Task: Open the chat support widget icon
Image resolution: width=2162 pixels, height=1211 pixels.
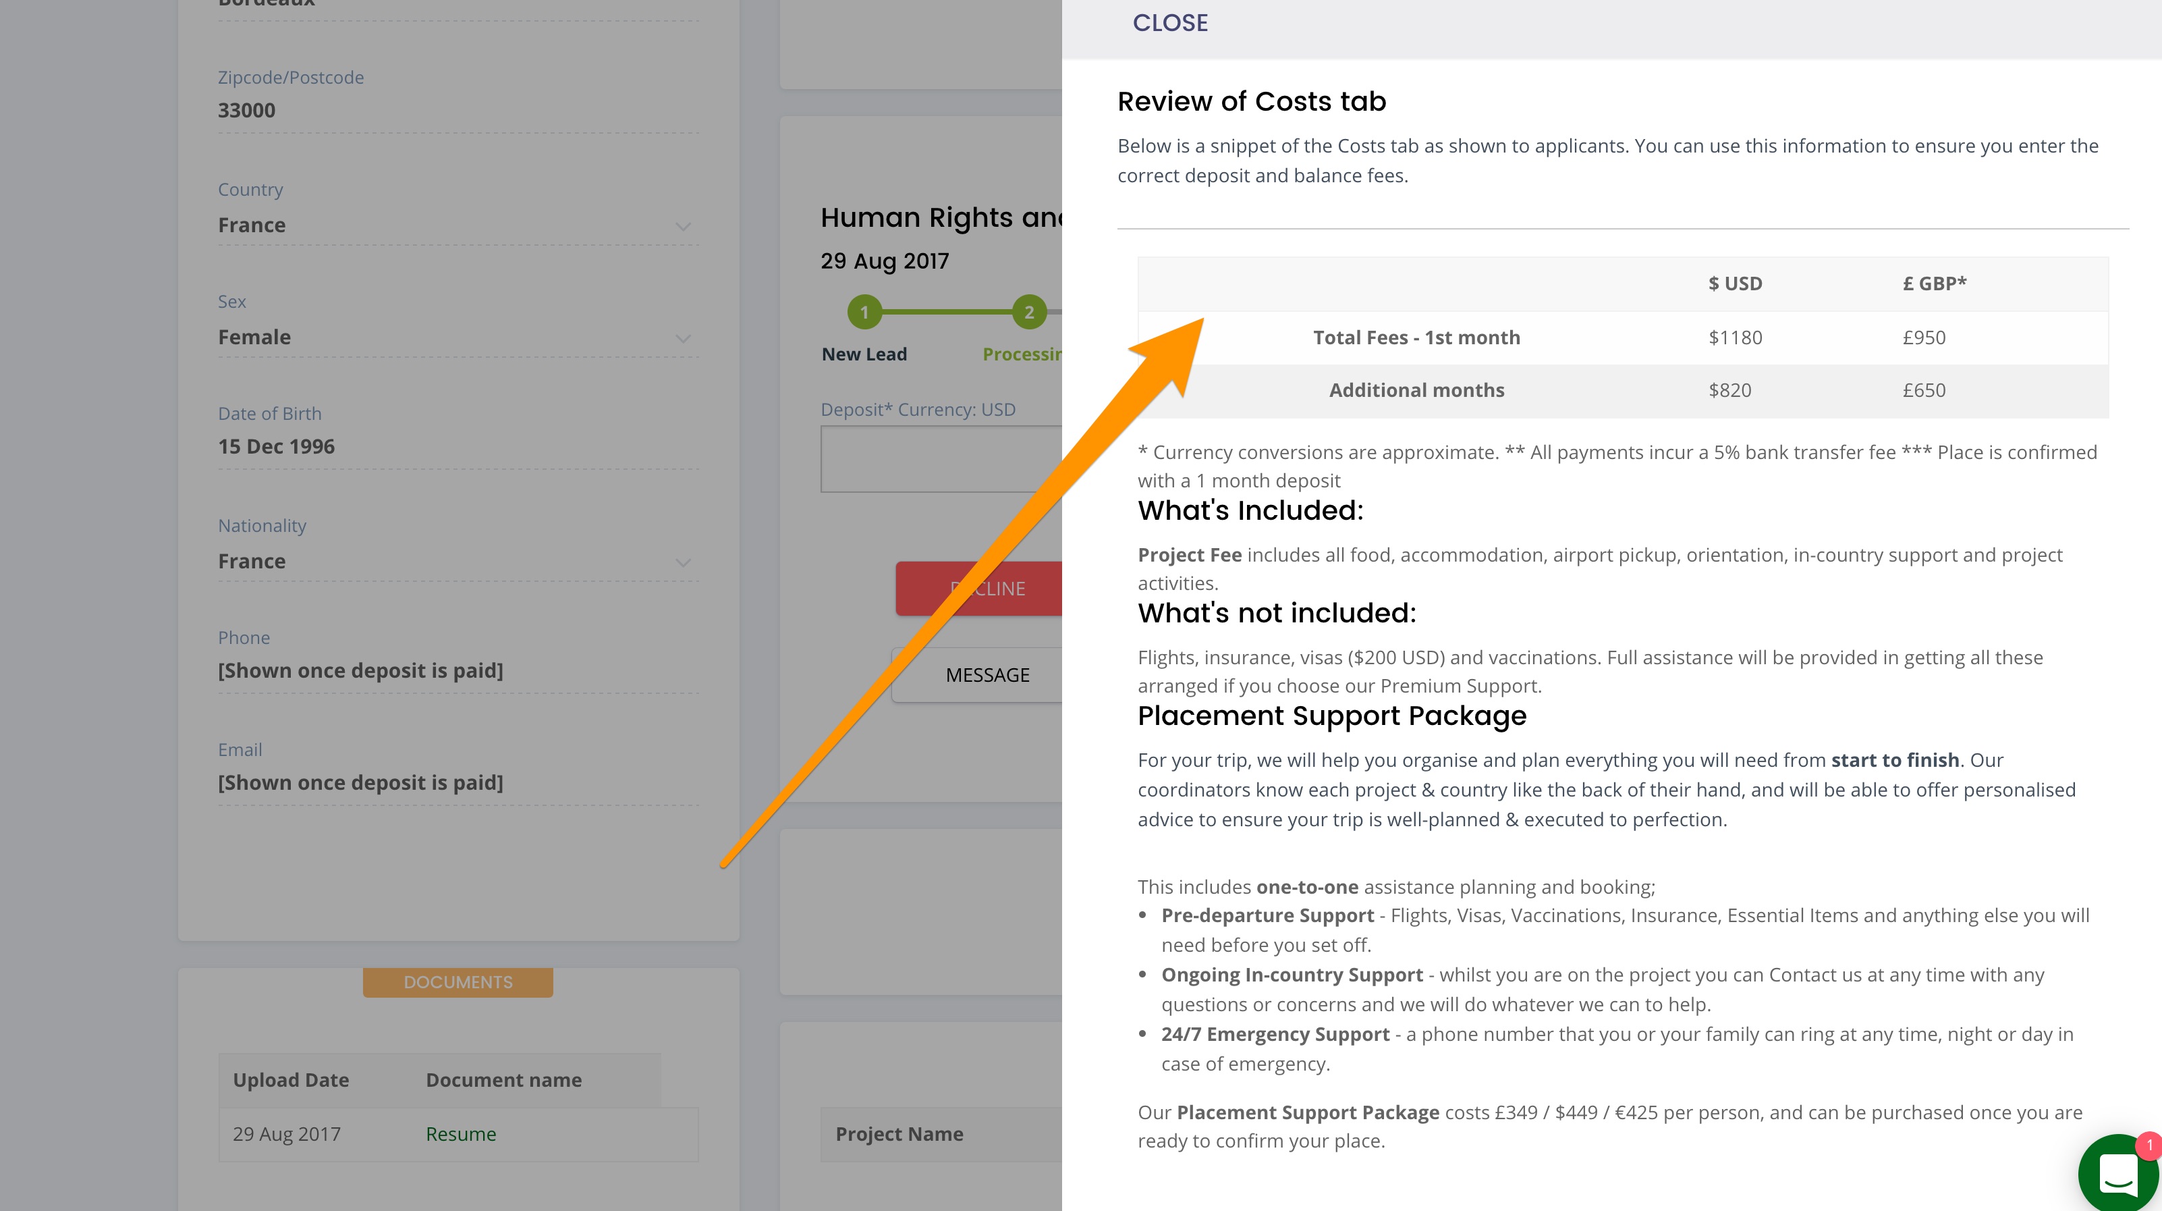Action: click(x=2117, y=1173)
